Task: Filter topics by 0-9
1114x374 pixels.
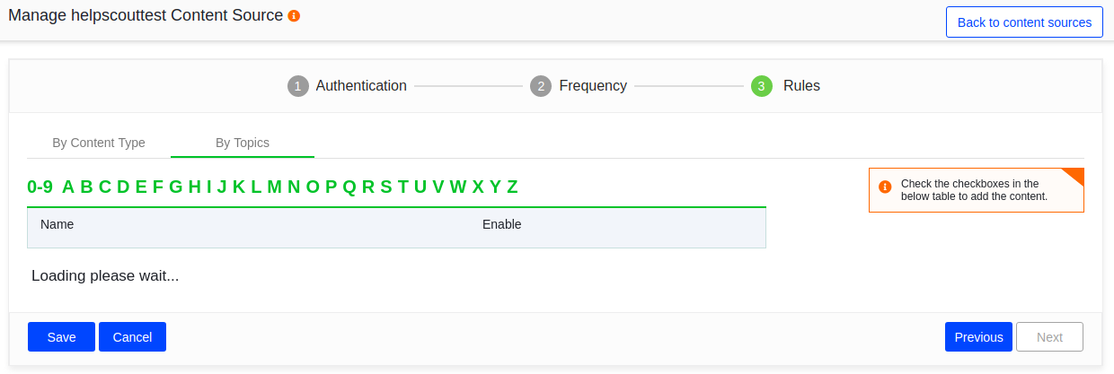Action: click(40, 187)
